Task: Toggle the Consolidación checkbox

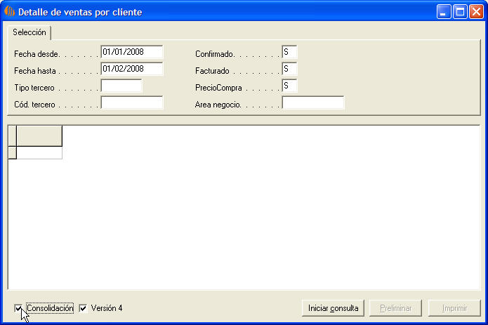Action: (18, 308)
